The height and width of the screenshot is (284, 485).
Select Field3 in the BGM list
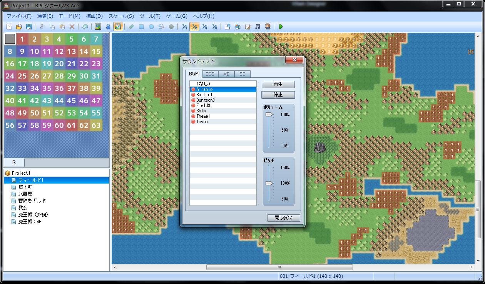[223, 105]
